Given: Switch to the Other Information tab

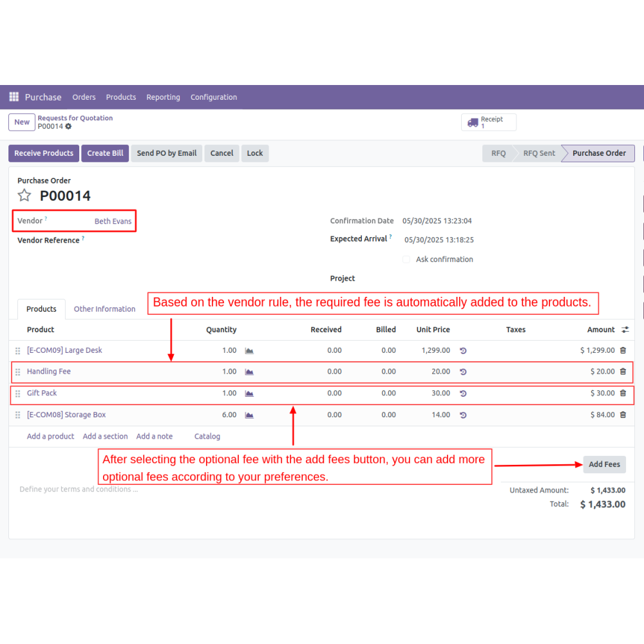Looking at the screenshot, I should 104,309.
